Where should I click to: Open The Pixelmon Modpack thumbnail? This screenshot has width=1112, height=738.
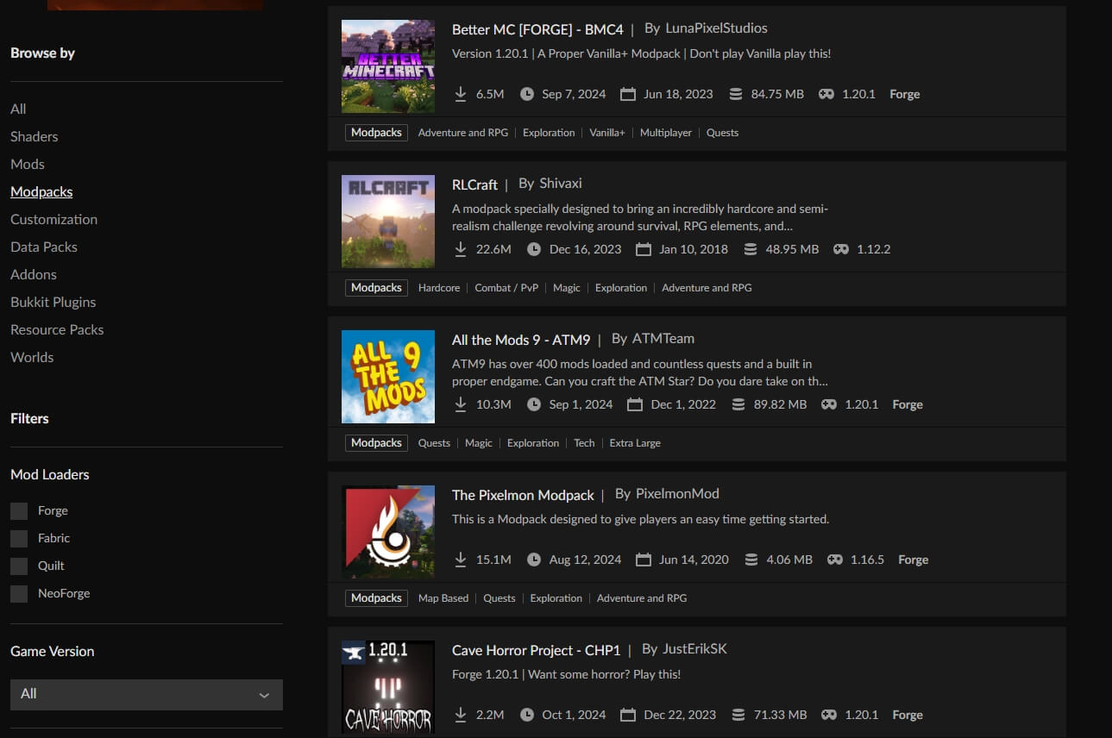coord(388,532)
